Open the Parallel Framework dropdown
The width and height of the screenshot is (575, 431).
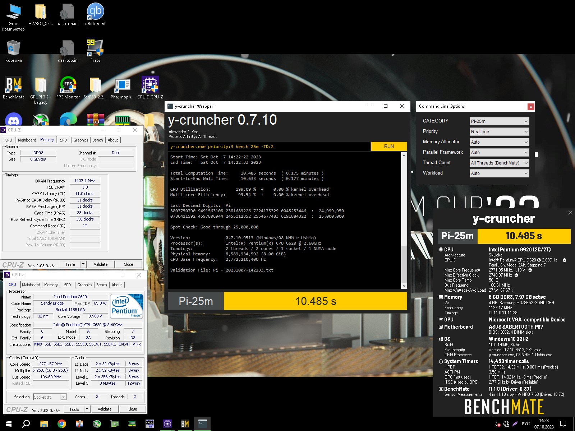(x=499, y=152)
